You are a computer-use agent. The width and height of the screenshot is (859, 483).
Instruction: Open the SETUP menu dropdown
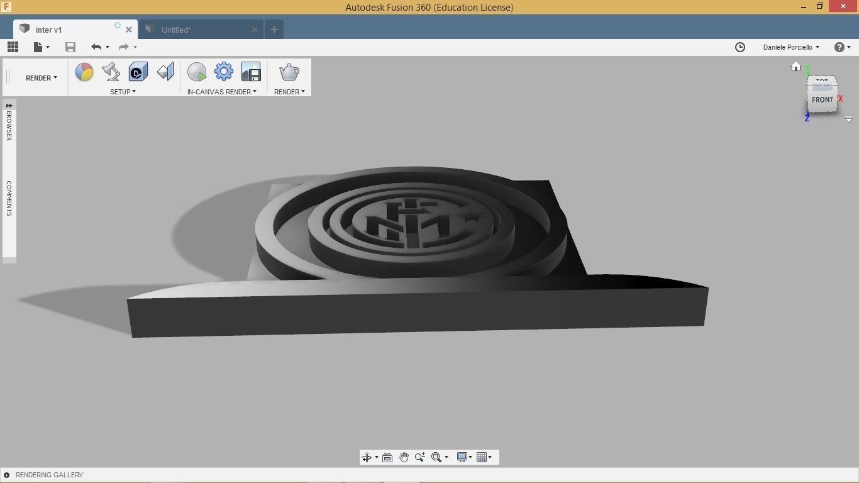(x=123, y=92)
